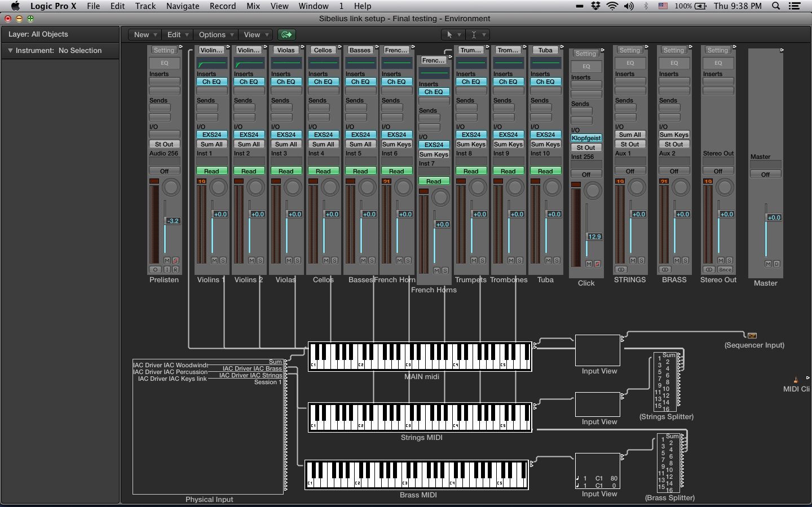
Task: Solo the Cellos channel
Action: pyautogui.click(x=334, y=261)
